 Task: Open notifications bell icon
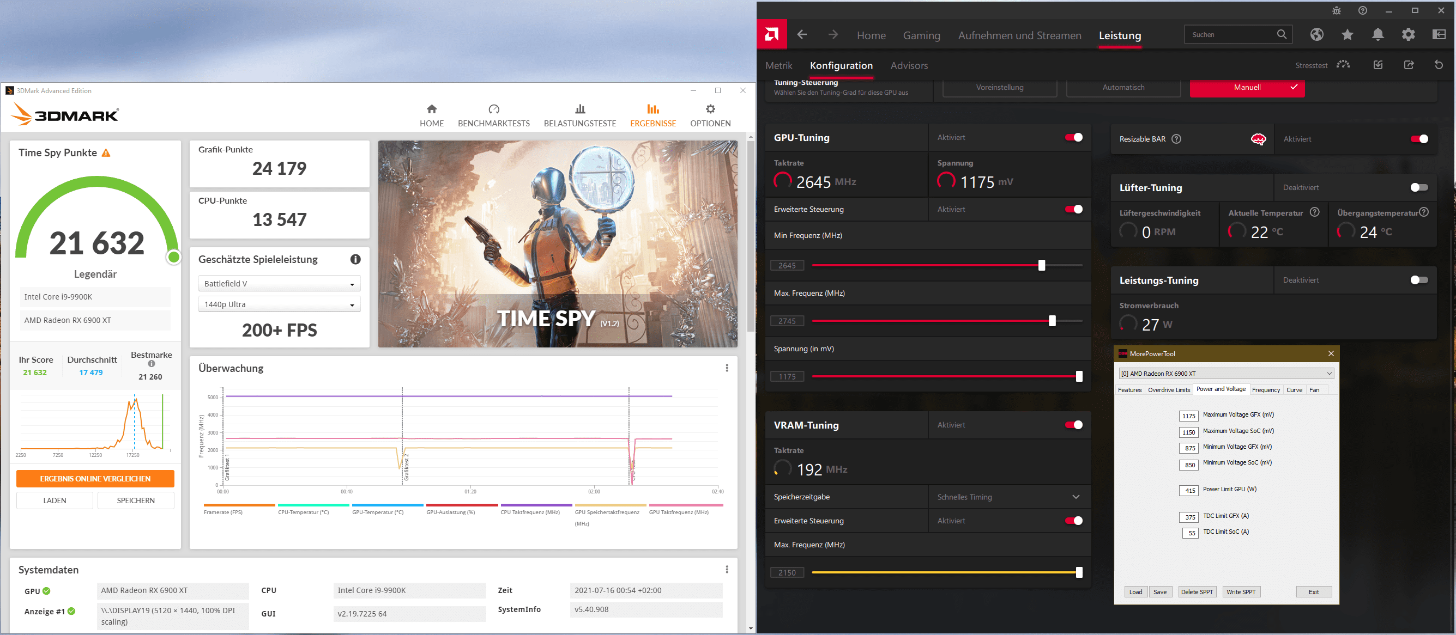pyautogui.click(x=1378, y=34)
